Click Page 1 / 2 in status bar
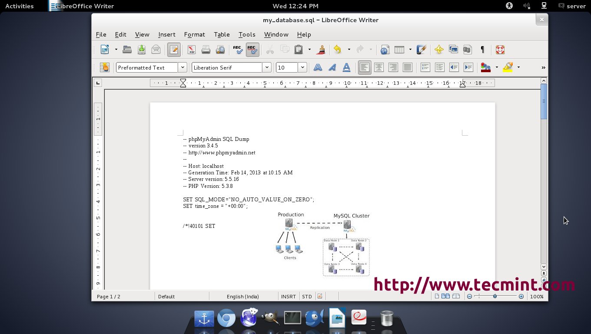The image size is (591, 334). [109, 296]
